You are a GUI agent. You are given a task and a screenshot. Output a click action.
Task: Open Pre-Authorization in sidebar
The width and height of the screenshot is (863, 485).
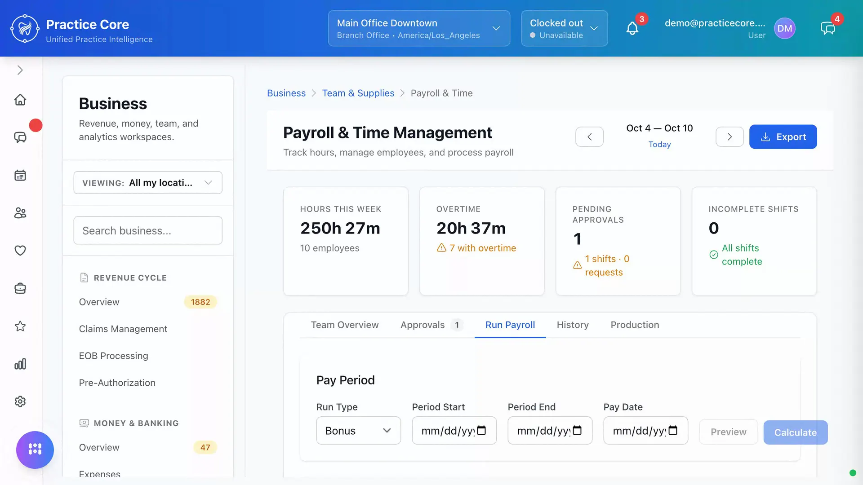[117, 383]
